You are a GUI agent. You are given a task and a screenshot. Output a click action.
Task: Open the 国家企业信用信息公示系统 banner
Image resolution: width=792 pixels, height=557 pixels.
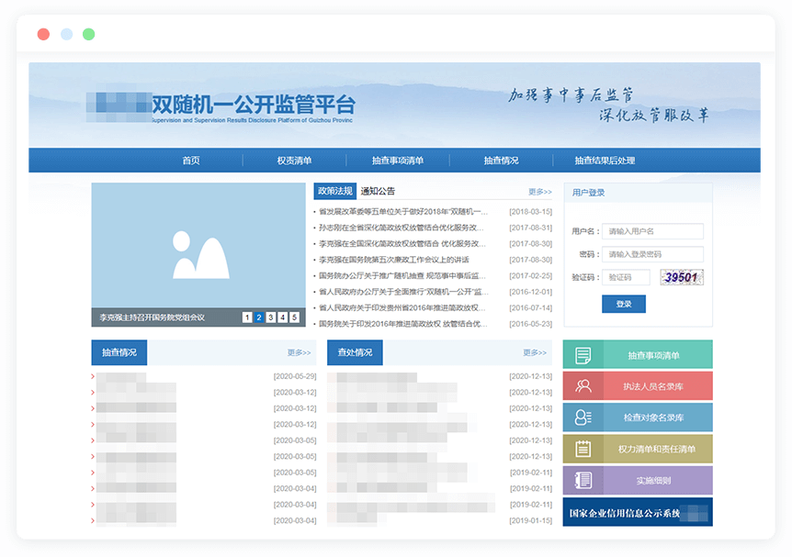click(x=637, y=513)
